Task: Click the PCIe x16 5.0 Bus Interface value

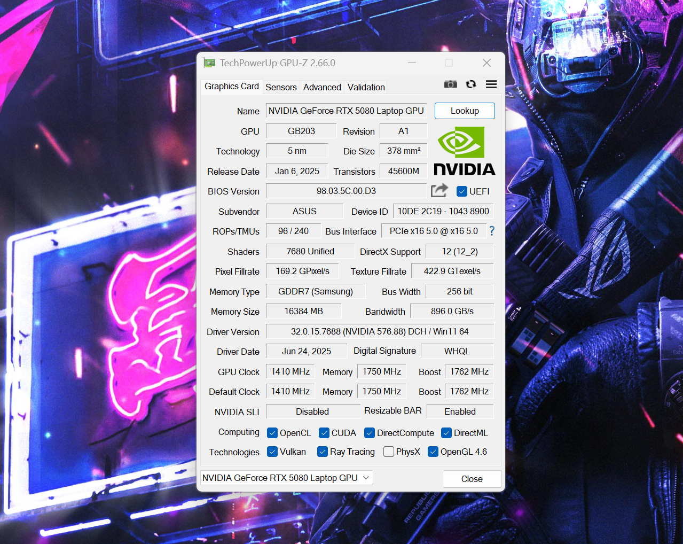Action: [434, 231]
